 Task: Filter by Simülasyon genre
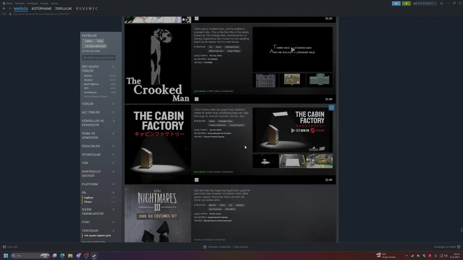point(100,92)
